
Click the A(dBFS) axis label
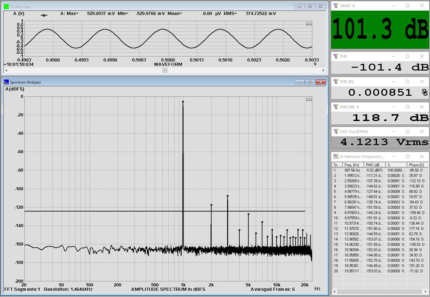coord(15,89)
